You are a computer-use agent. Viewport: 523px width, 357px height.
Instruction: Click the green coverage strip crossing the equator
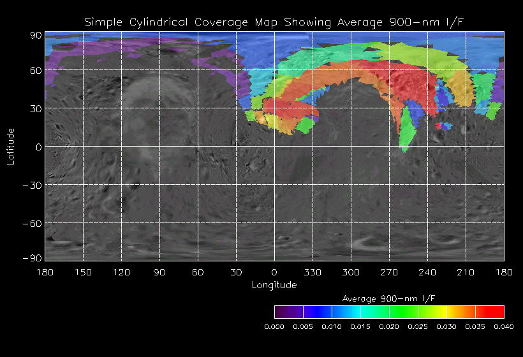(408, 130)
